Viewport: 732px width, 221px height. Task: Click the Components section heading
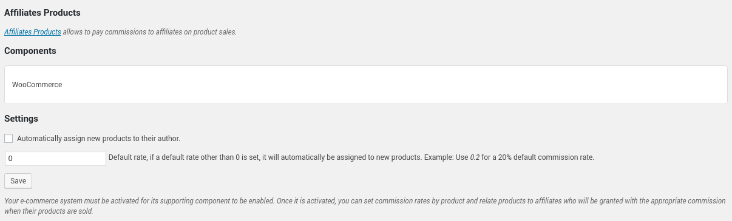[30, 51]
